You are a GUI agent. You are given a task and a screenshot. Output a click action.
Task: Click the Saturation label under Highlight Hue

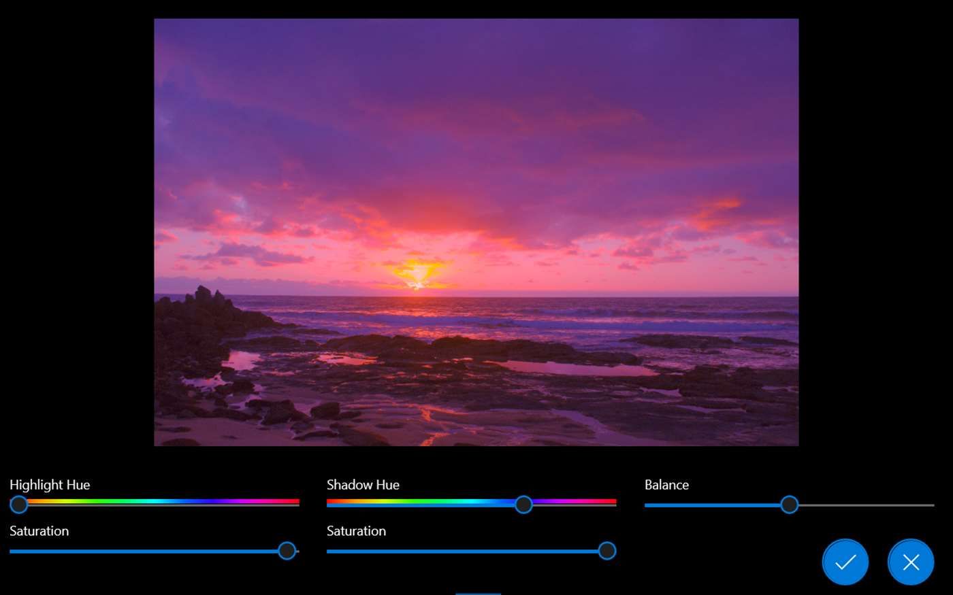pyautogui.click(x=39, y=531)
